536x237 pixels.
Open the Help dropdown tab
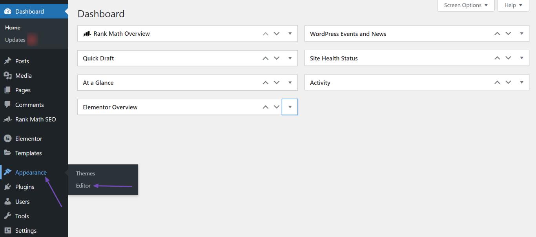[513, 5]
